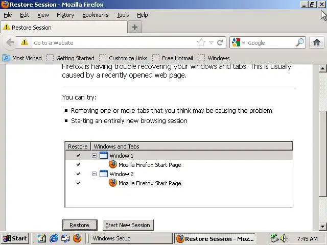This screenshot has height=245, width=327.
Task: Collapse the Window 1 tree node
Action: [94, 155]
